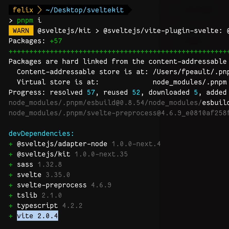Screen dimensions: 229x229
Task: Click the esbuild@0.8.54 node_modules path line
Action: coord(119,103)
